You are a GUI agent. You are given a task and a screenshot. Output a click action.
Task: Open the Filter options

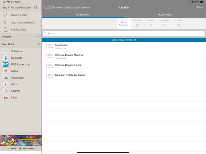coord(200,7)
